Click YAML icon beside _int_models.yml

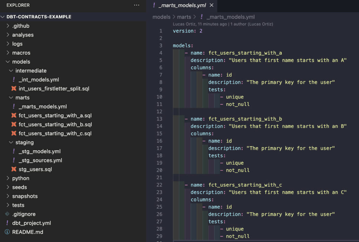pos(14,79)
